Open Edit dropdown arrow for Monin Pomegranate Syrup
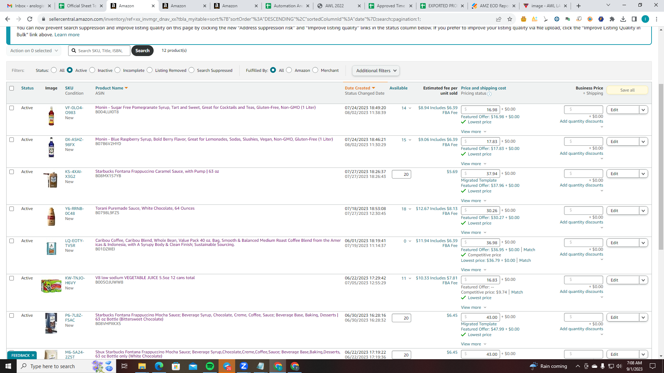The width and height of the screenshot is (664, 373). click(643, 110)
